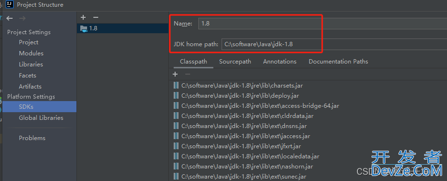
Task: Open Global Libraries section
Action: tap(41, 118)
